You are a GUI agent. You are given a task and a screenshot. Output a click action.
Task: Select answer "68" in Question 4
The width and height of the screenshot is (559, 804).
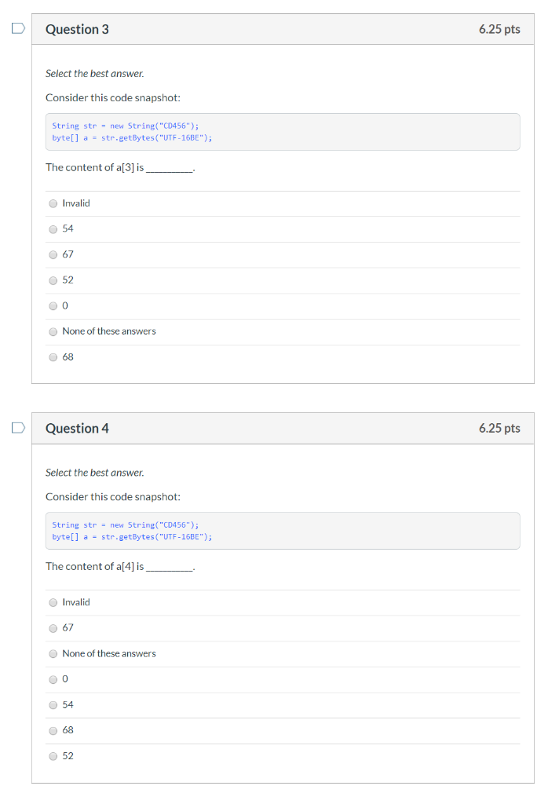click(53, 730)
